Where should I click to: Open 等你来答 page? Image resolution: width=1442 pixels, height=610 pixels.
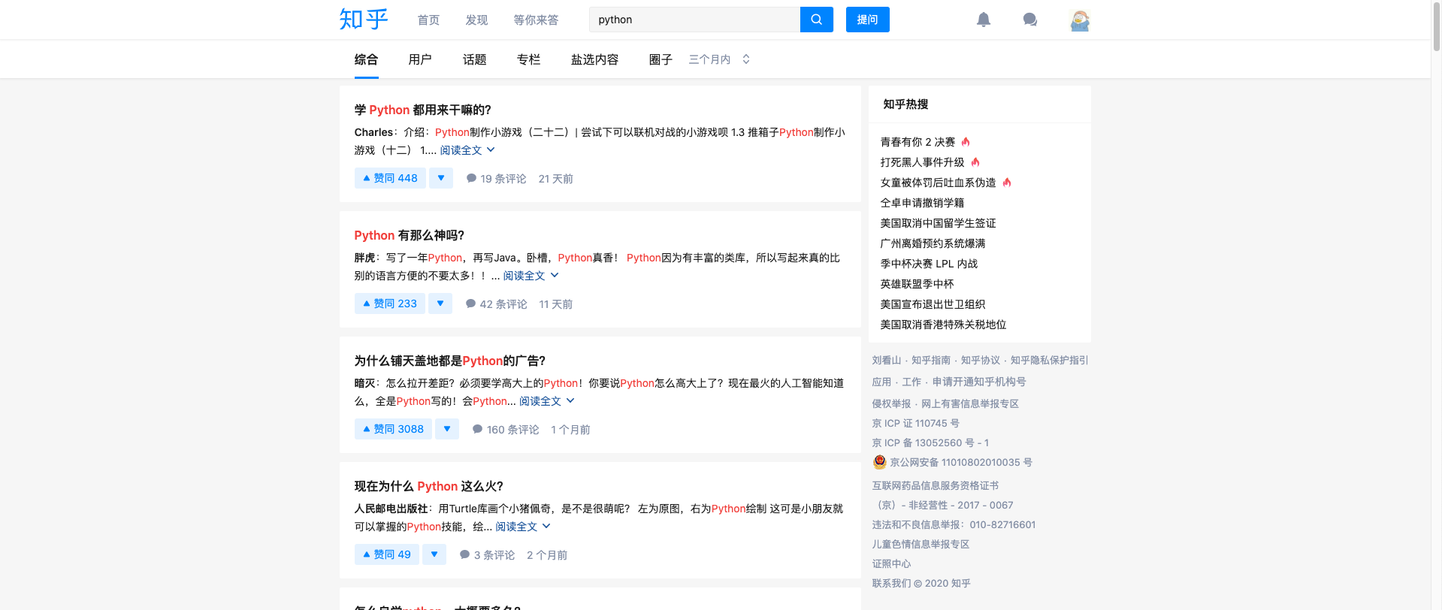pyautogui.click(x=536, y=20)
